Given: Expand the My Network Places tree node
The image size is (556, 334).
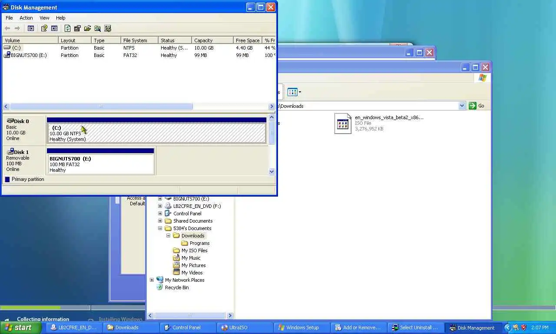Looking at the screenshot, I should point(152,280).
